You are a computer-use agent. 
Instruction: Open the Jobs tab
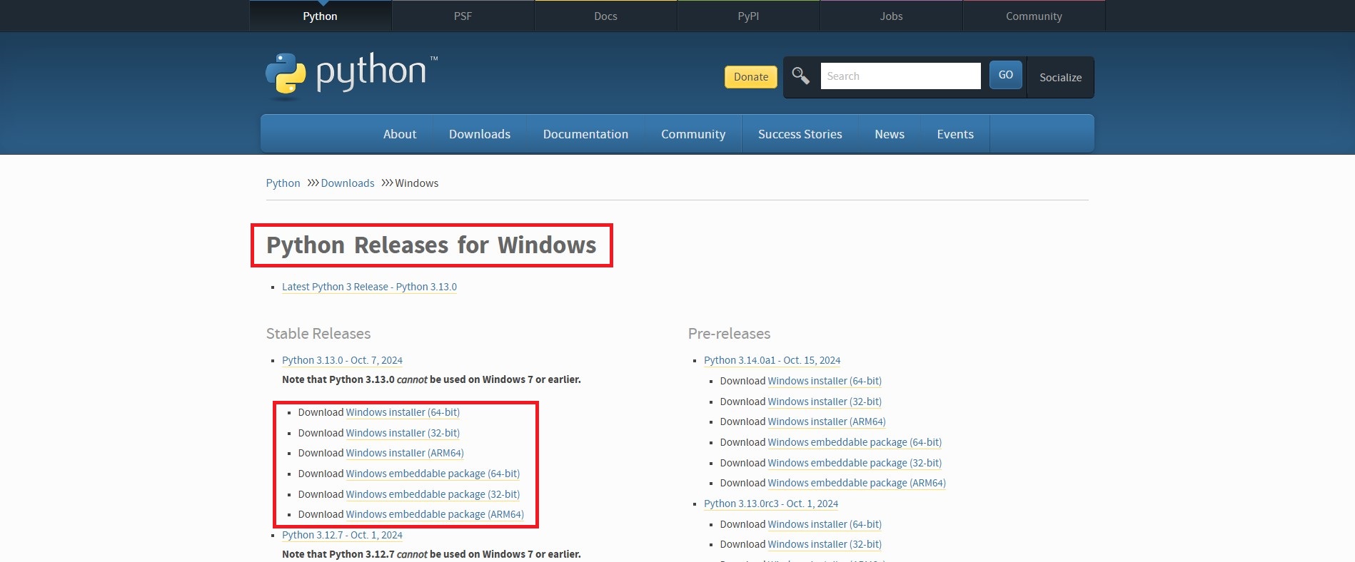(891, 16)
